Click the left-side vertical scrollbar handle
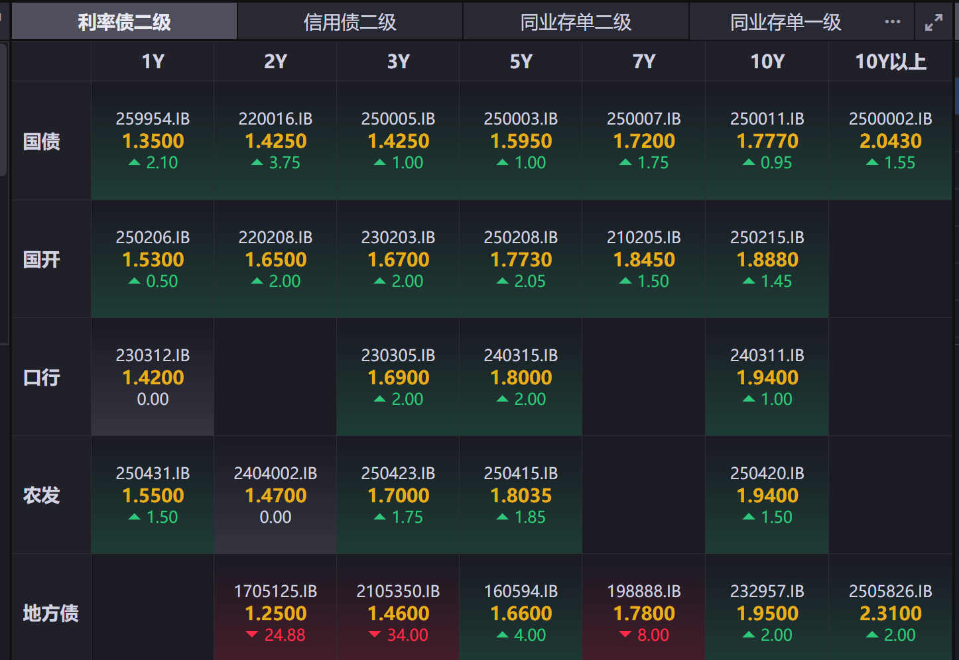This screenshot has width=959, height=660. pyautogui.click(x=3, y=109)
